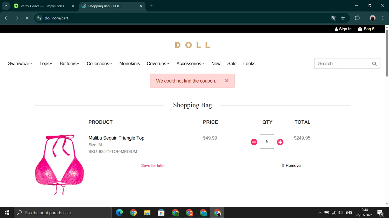Bookmark this page with the star
The image size is (389, 218).
[x=343, y=18]
